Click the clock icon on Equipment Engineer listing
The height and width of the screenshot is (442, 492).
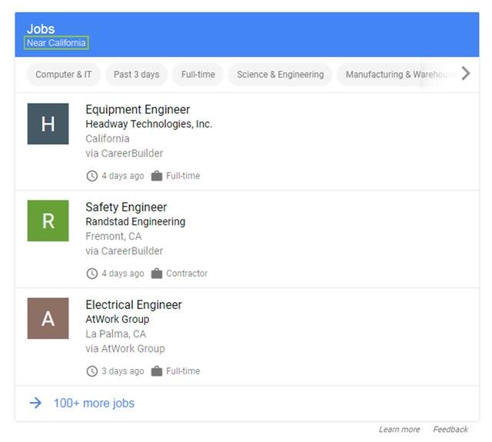[x=92, y=176]
